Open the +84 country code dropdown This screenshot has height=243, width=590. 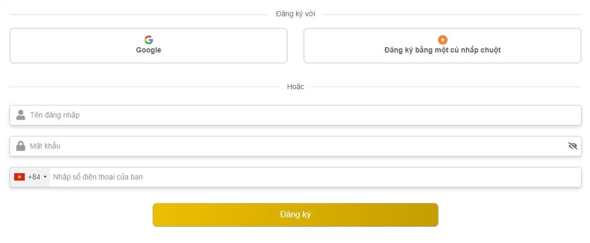(30, 177)
